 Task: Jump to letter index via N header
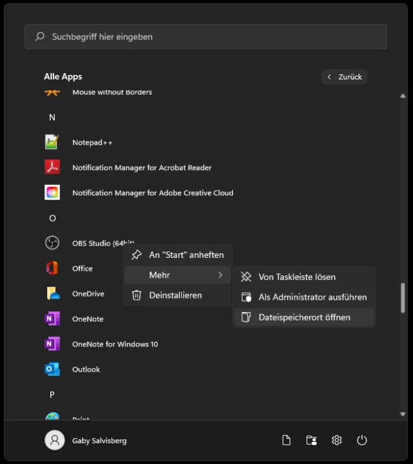[x=52, y=117]
